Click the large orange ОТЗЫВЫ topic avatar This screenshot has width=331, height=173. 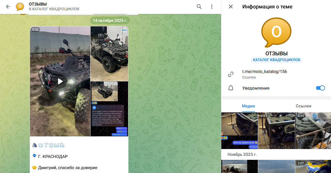(276, 33)
